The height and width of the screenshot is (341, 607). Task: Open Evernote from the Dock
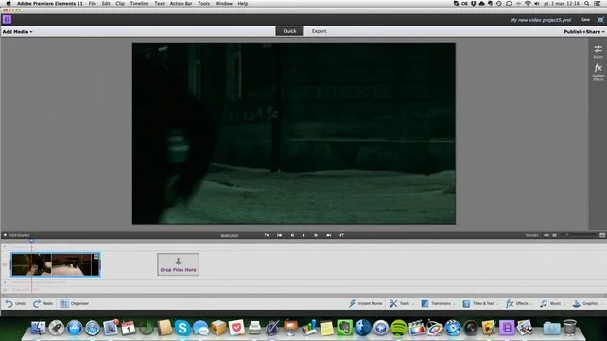point(344,328)
